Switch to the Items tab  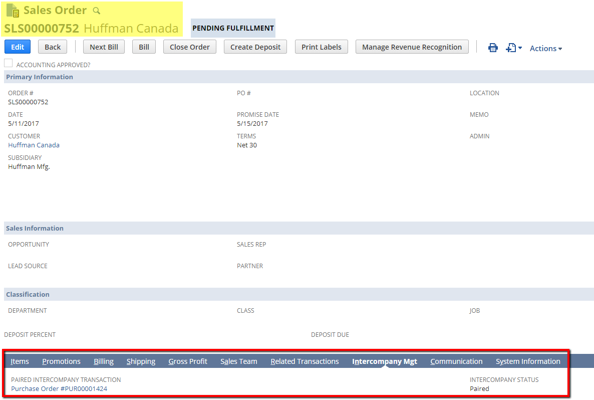coord(20,361)
